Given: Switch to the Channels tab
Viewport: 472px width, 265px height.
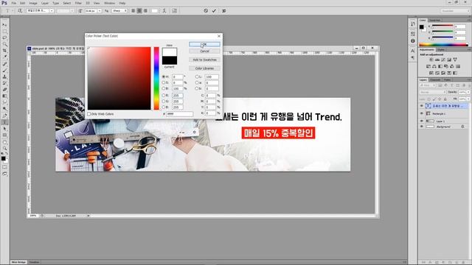Looking at the screenshot, I should tap(435, 79).
